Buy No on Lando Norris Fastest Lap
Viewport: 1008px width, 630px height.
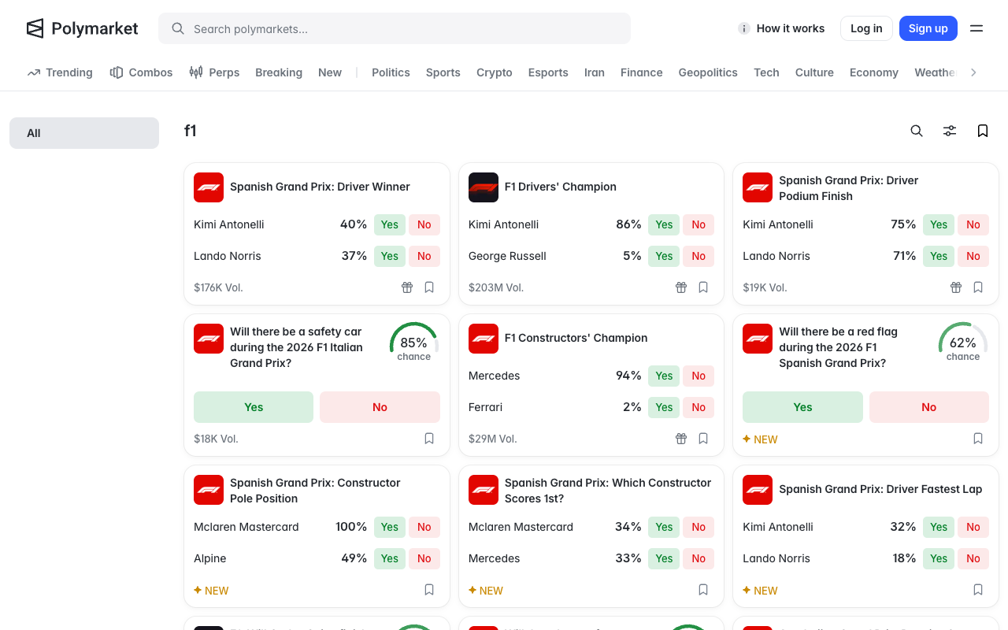(x=973, y=558)
